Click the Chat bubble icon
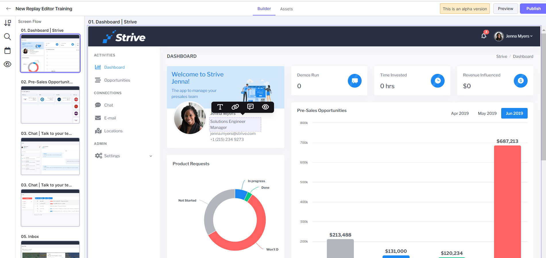This screenshot has height=258, width=546. pos(98,105)
